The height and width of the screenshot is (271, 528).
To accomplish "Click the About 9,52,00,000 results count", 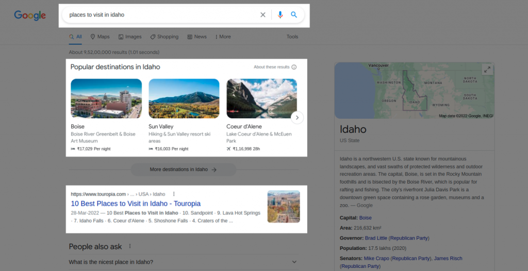I will tap(114, 52).
